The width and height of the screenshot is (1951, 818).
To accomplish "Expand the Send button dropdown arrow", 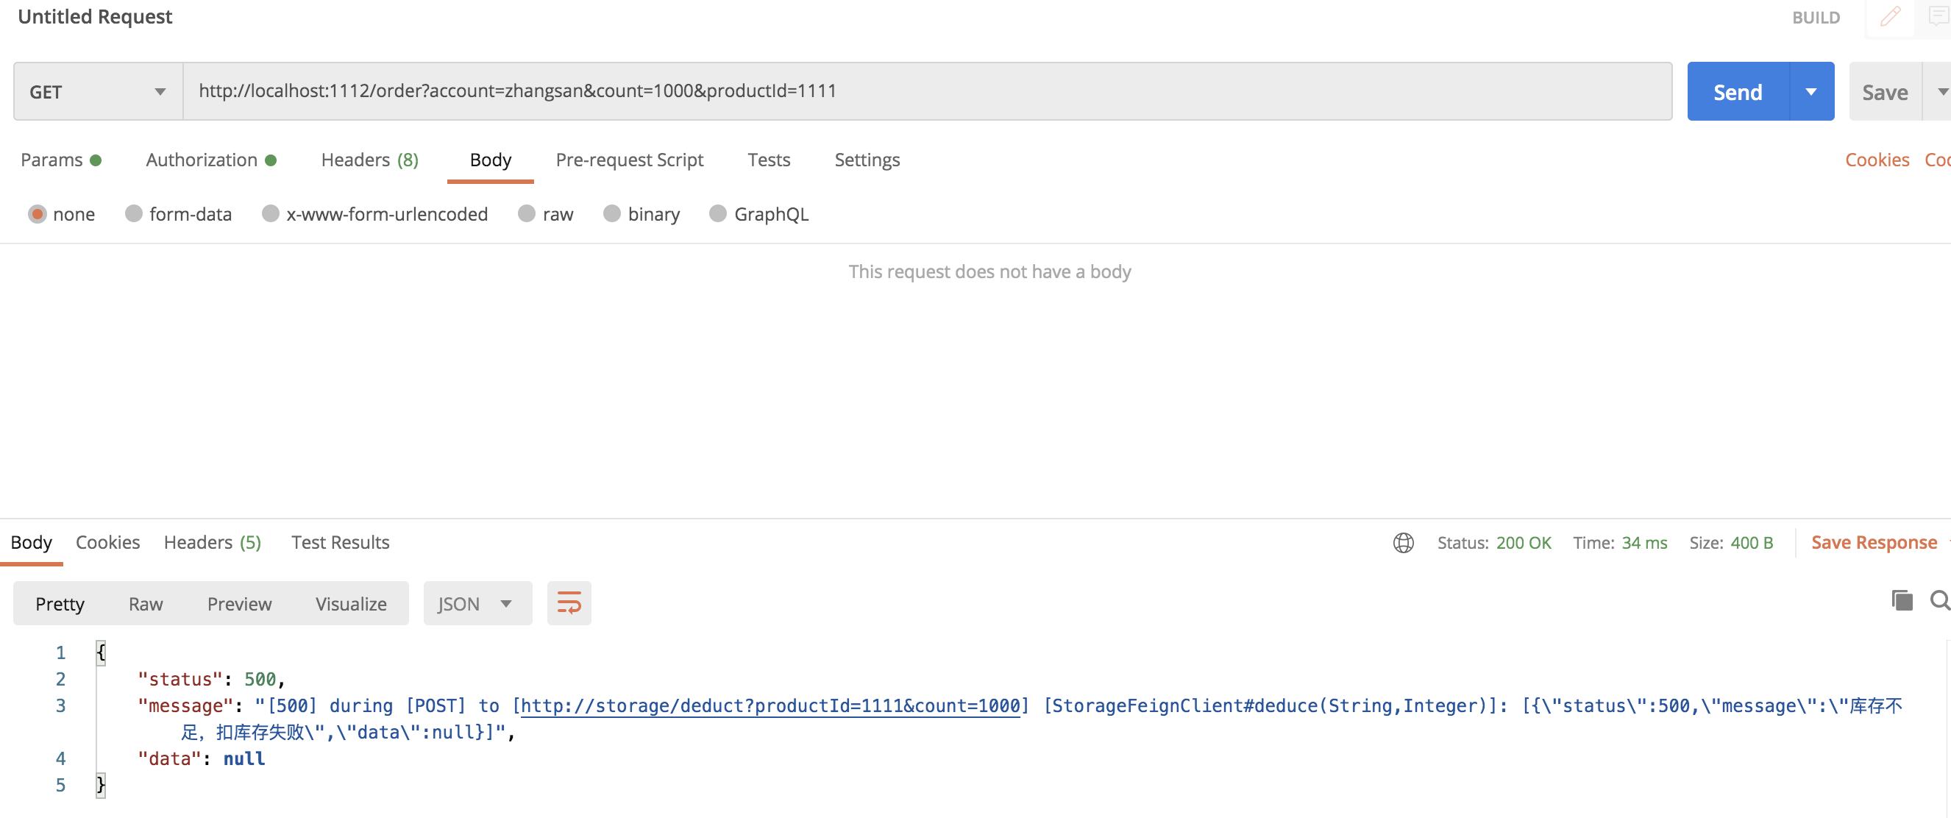I will tap(1811, 92).
